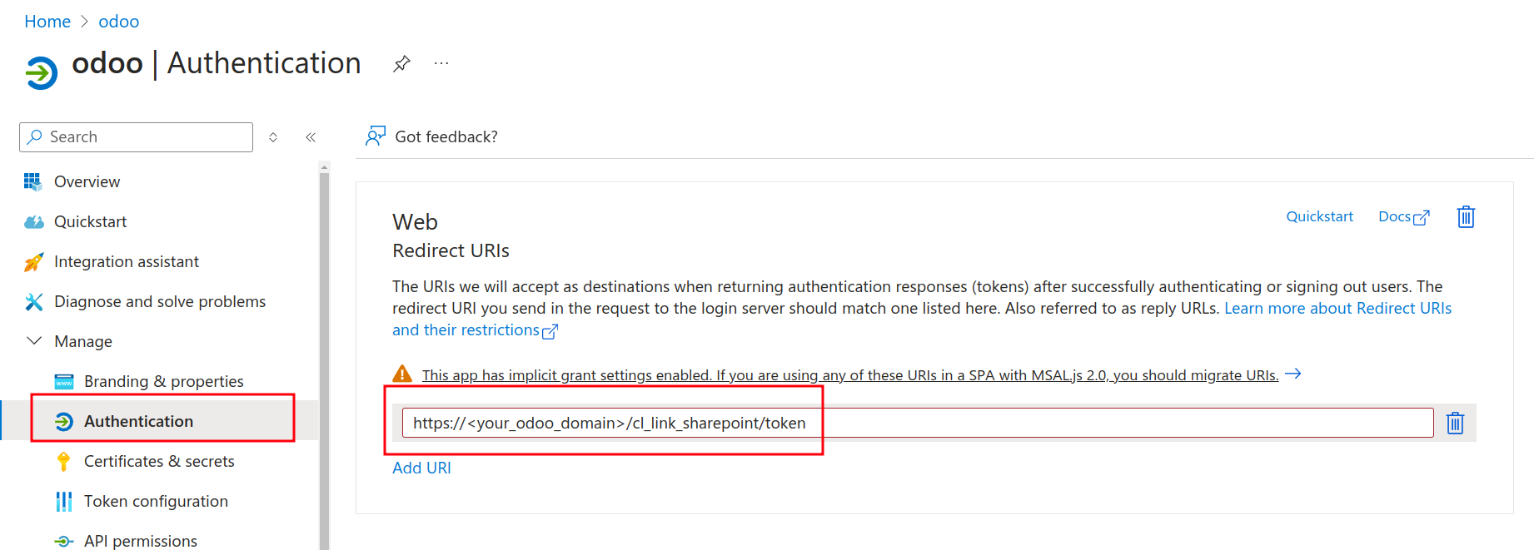Open the ellipsis more options menu
The image size is (1534, 550).
pos(441,63)
